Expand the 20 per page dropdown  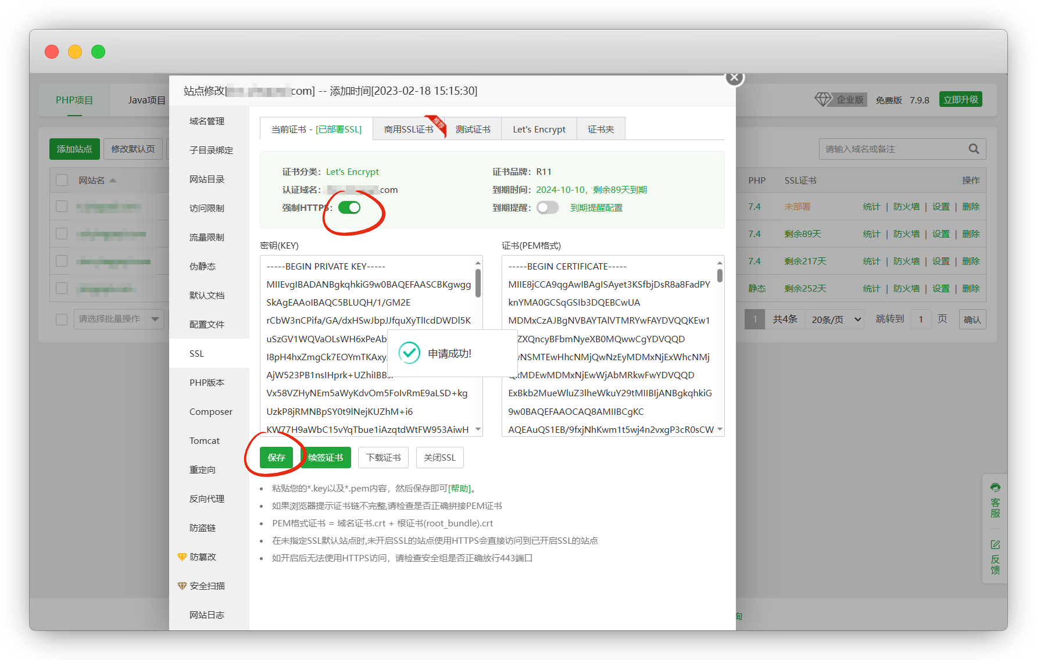pos(835,320)
